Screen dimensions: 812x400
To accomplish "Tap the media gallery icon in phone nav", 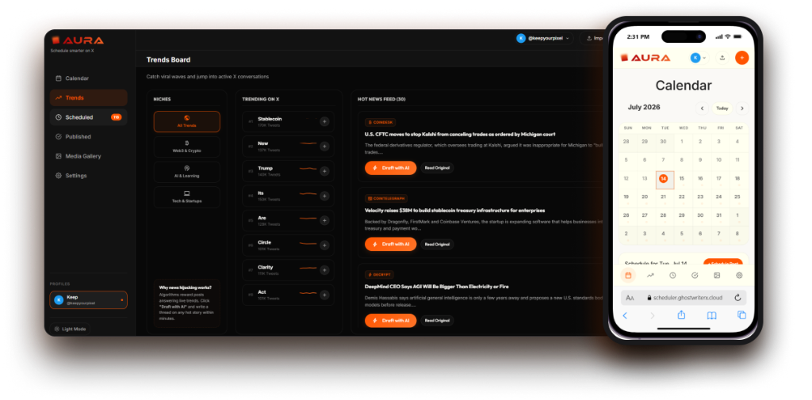I will [717, 276].
